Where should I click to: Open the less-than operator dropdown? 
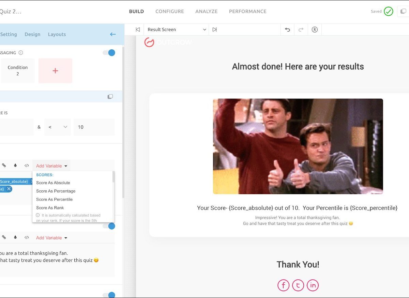click(x=58, y=127)
